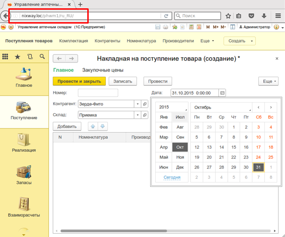Select the month Июл in calendar
This screenshot has width=285, height=237.
[x=180, y=117]
